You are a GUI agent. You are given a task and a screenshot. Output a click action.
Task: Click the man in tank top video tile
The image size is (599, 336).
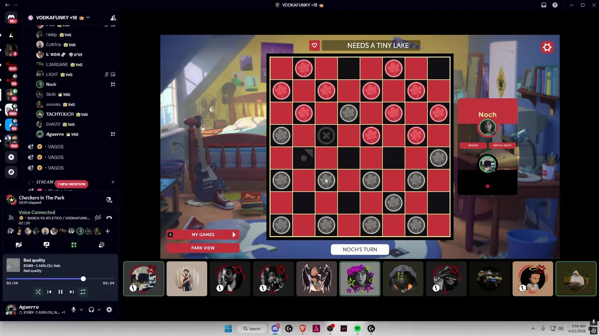[x=187, y=279]
